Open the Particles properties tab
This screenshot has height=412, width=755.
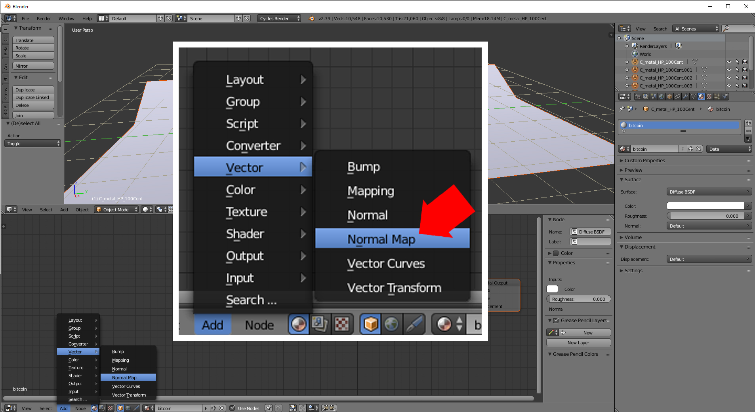coord(717,97)
